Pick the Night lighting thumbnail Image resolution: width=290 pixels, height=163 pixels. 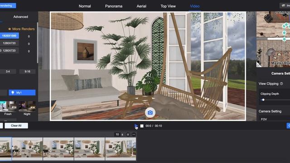click(27, 106)
